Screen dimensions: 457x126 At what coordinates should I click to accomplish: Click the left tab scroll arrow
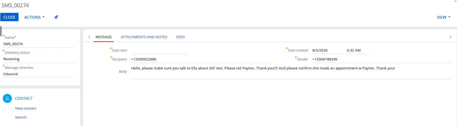(x=89, y=37)
